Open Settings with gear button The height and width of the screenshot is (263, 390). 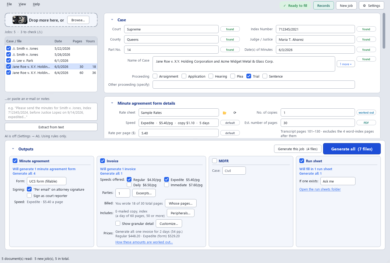coord(371,6)
